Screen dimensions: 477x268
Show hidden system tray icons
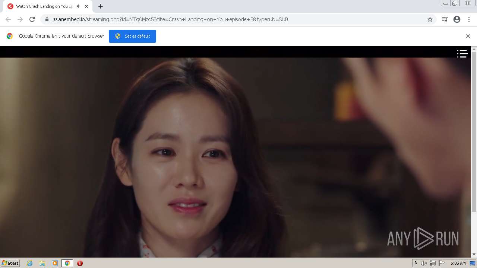click(x=416, y=263)
